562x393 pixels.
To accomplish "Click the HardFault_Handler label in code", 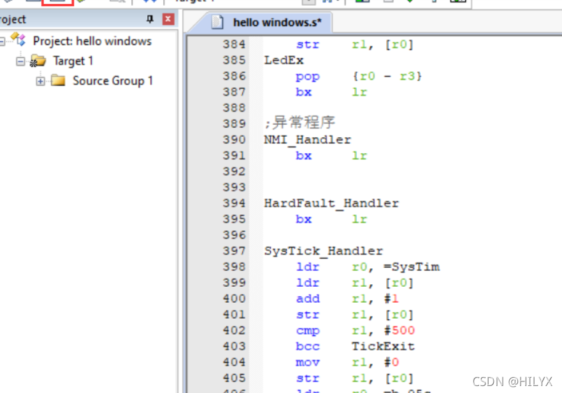I will point(331,203).
